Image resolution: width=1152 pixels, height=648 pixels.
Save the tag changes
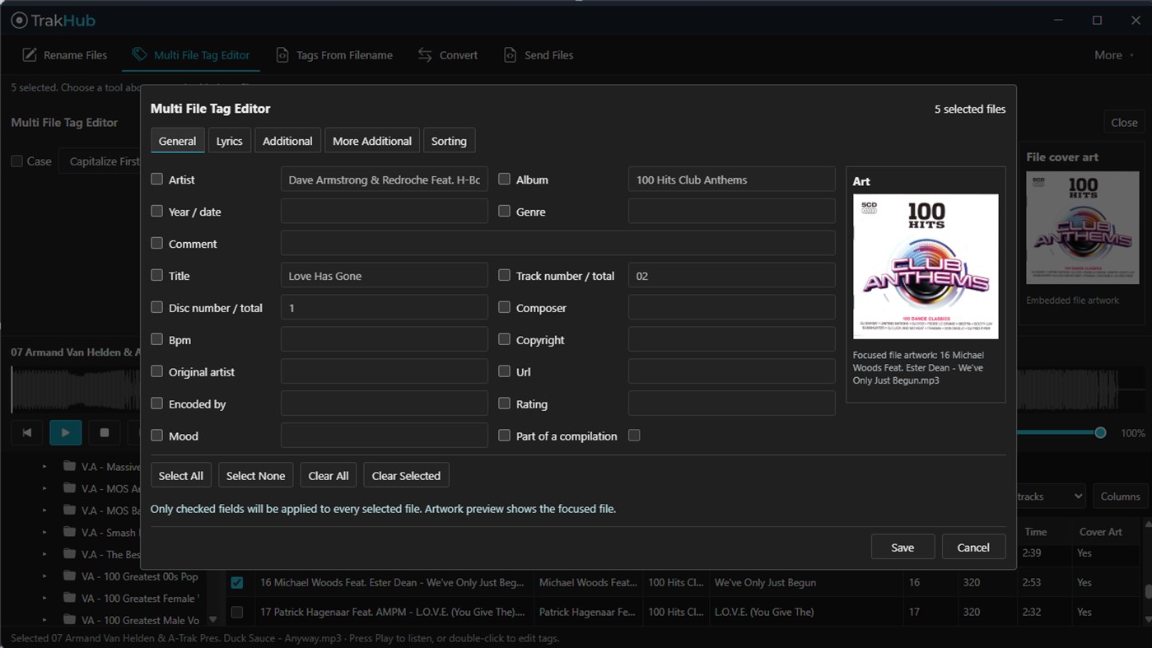(x=902, y=547)
